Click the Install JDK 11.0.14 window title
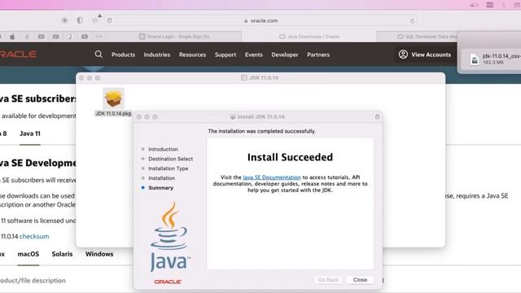This screenshot has width=521, height=293. pyautogui.click(x=260, y=116)
